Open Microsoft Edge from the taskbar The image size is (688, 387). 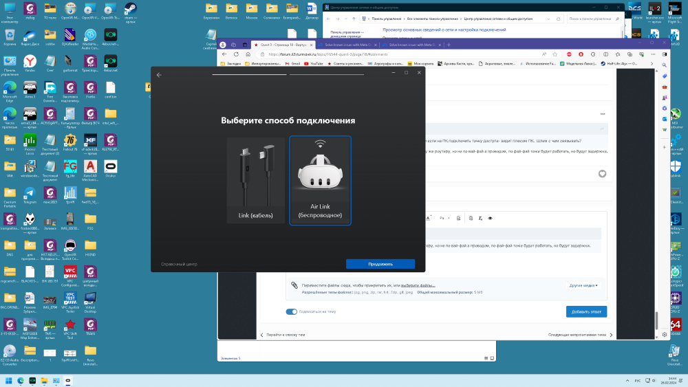pos(21,381)
